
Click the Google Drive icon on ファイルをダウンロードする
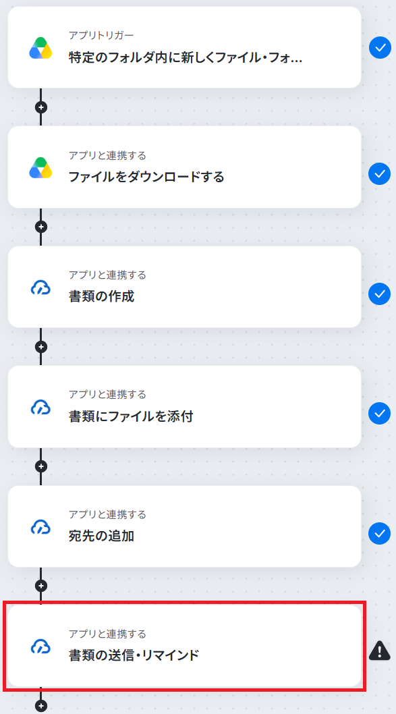click(x=40, y=167)
